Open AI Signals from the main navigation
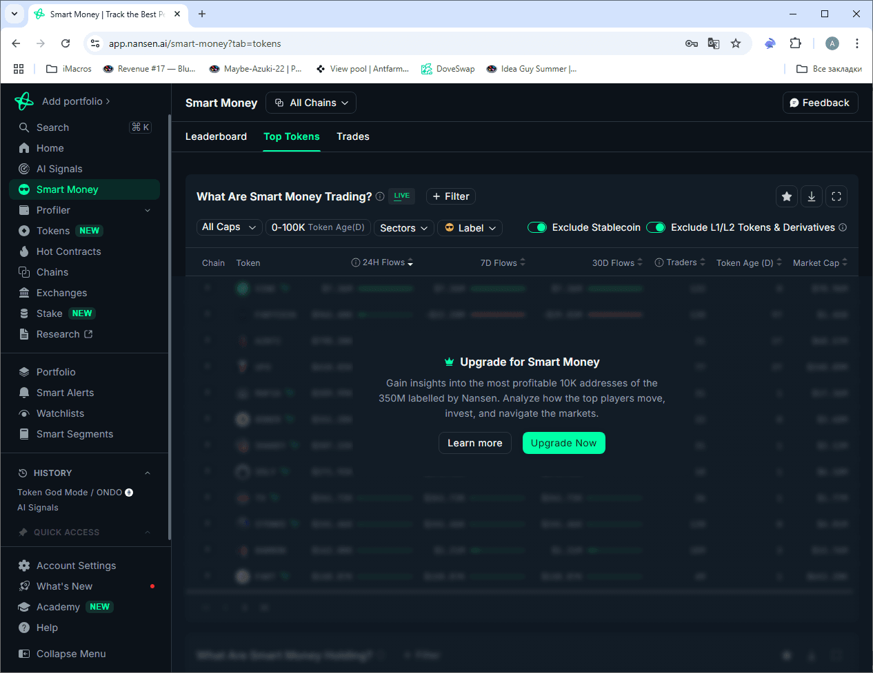Image resolution: width=873 pixels, height=673 pixels. tap(59, 169)
